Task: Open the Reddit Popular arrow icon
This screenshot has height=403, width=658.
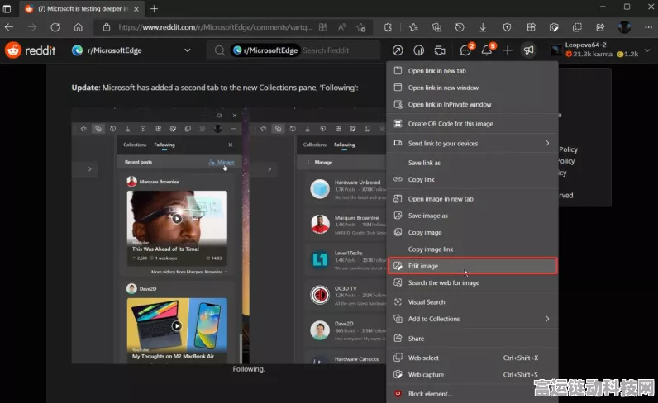Action: [398, 50]
